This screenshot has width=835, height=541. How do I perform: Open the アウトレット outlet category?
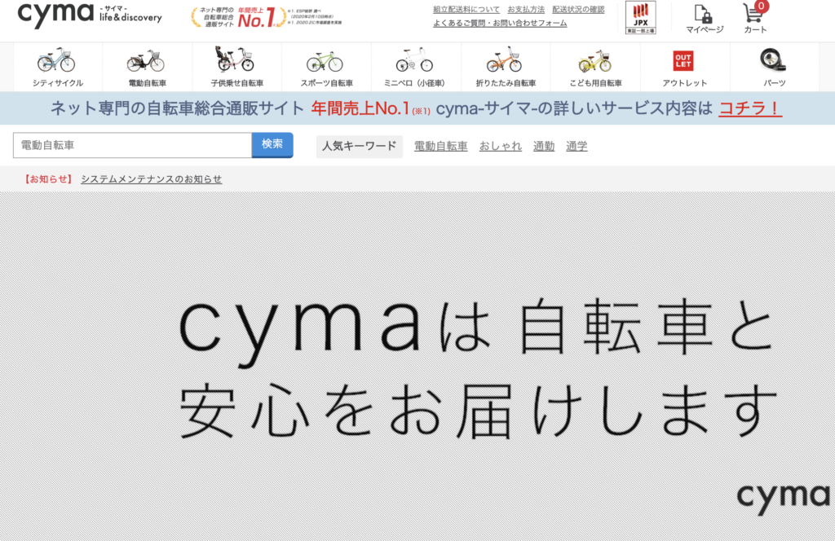(x=685, y=67)
